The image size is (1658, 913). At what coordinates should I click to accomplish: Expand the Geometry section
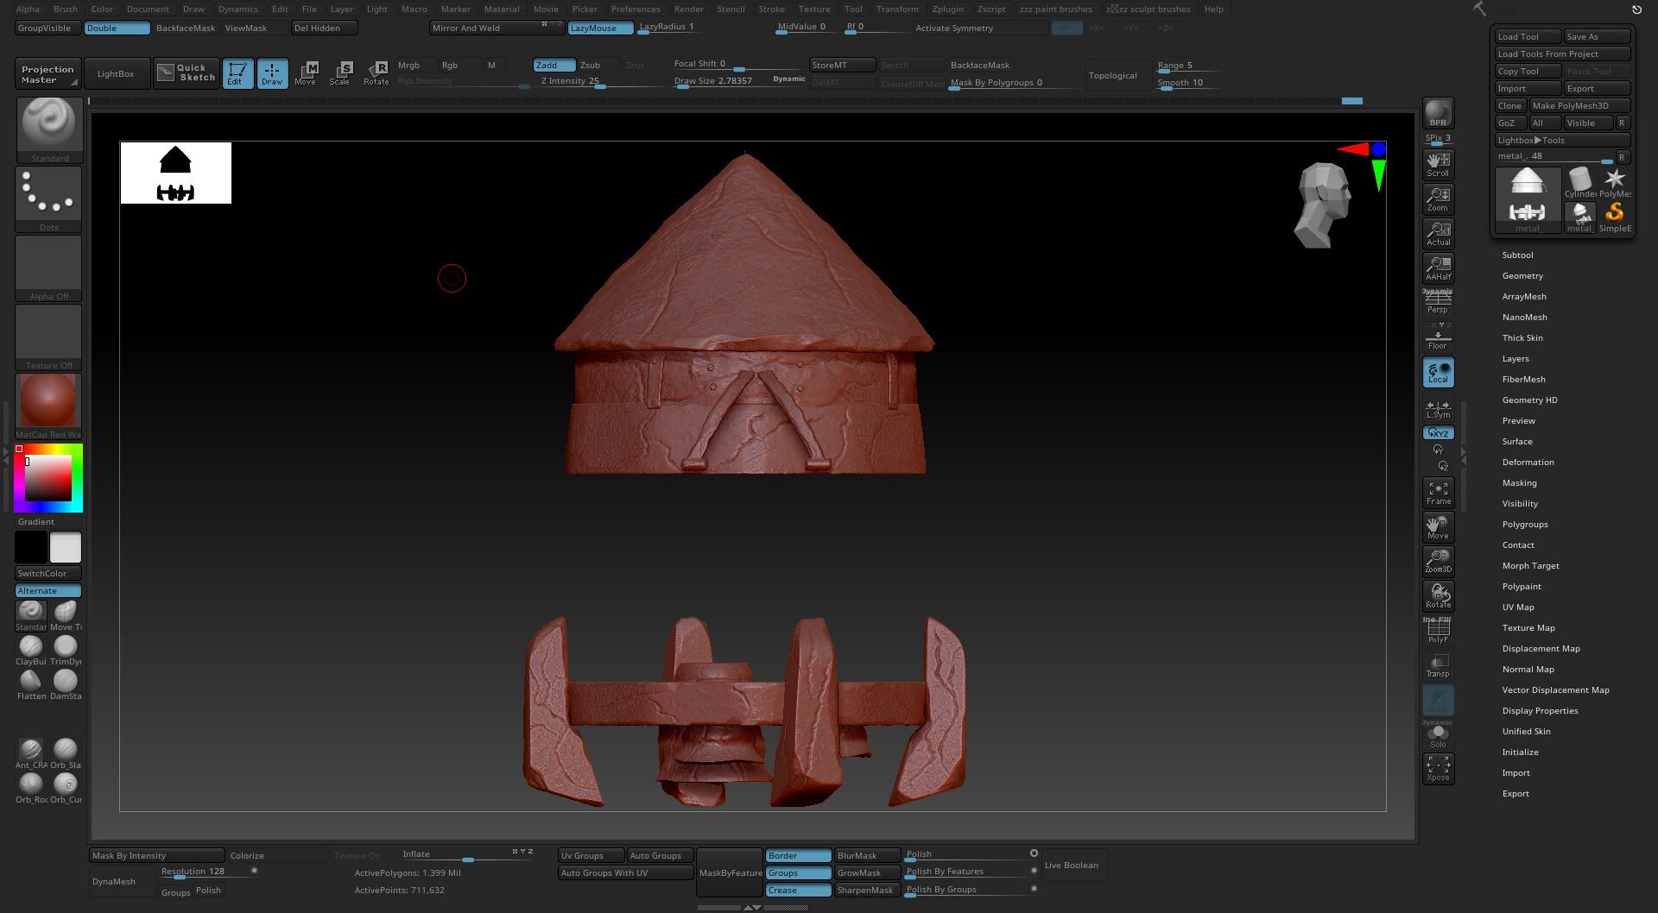(x=1522, y=276)
